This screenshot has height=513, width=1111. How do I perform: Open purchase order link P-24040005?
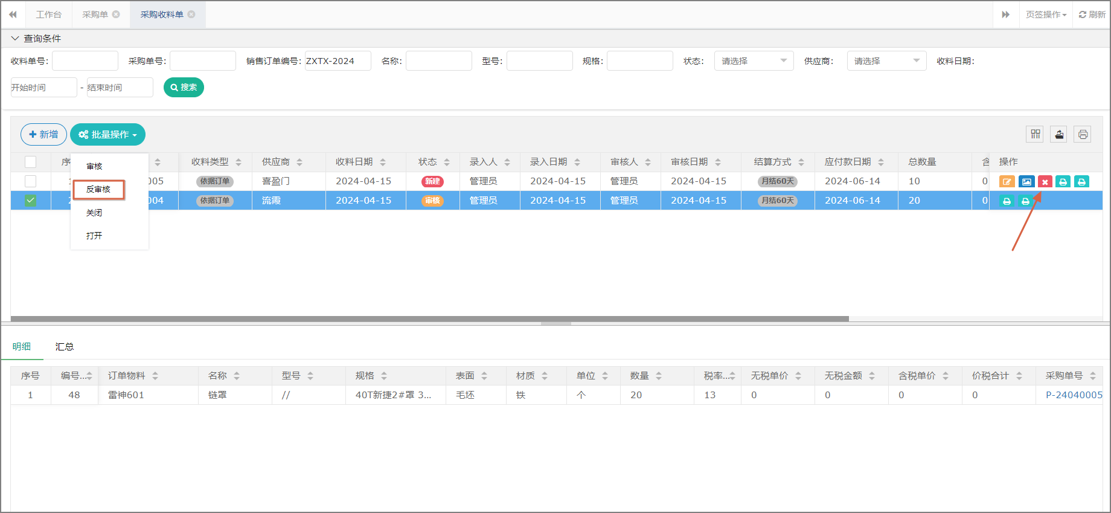pyautogui.click(x=1074, y=395)
